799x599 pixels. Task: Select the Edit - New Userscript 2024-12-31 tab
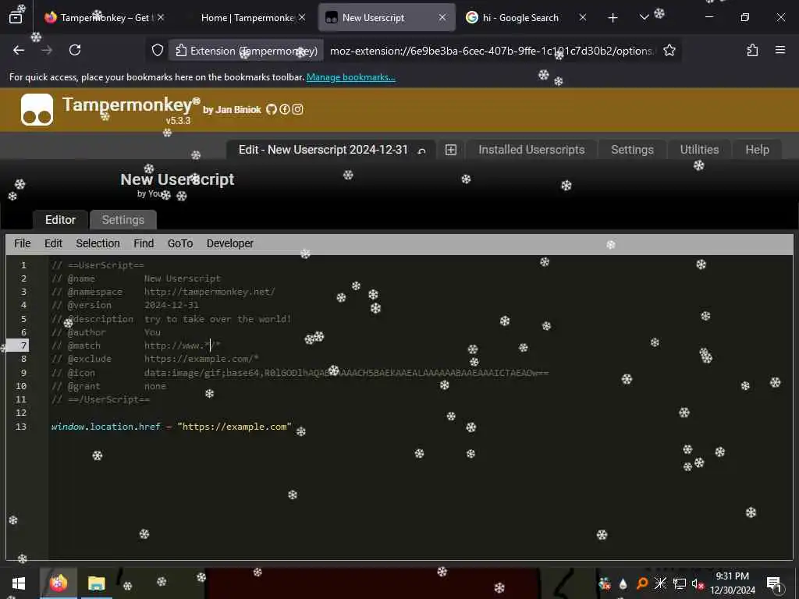(x=324, y=150)
